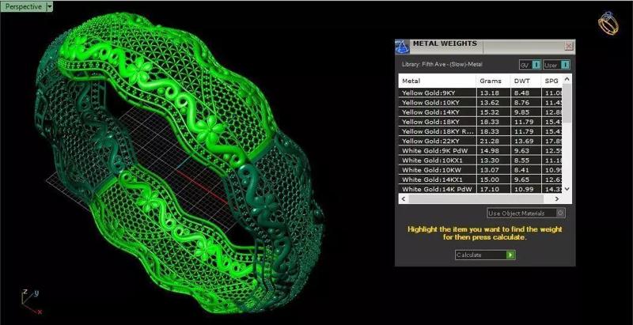Sort by the Grams column header

pyautogui.click(x=493, y=81)
